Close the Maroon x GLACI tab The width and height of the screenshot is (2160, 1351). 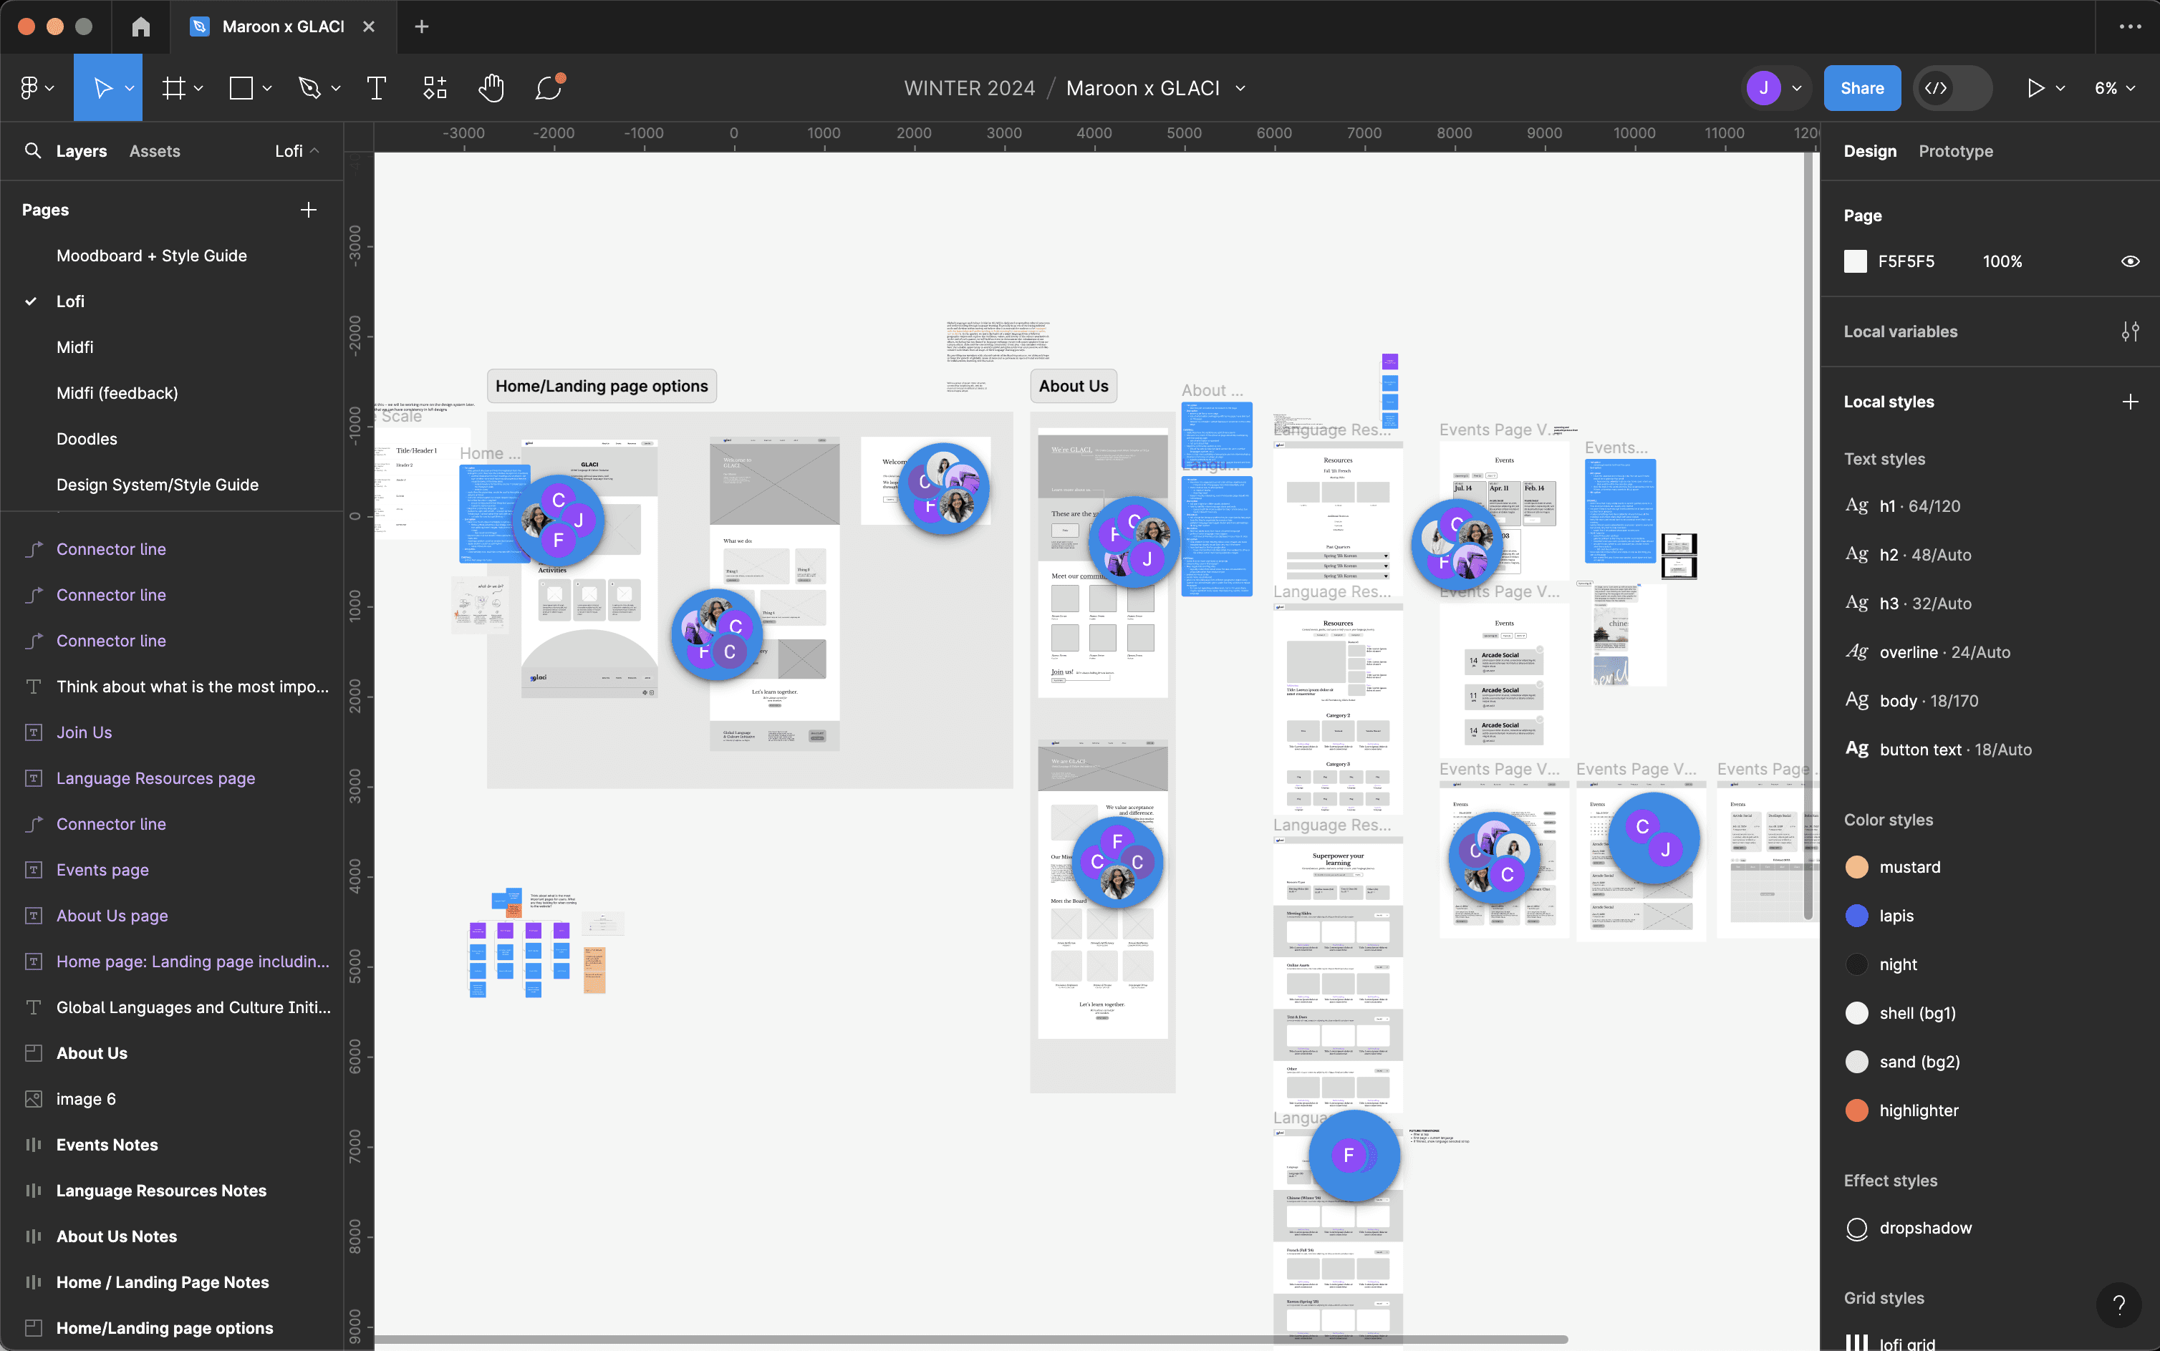pyautogui.click(x=368, y=26)
